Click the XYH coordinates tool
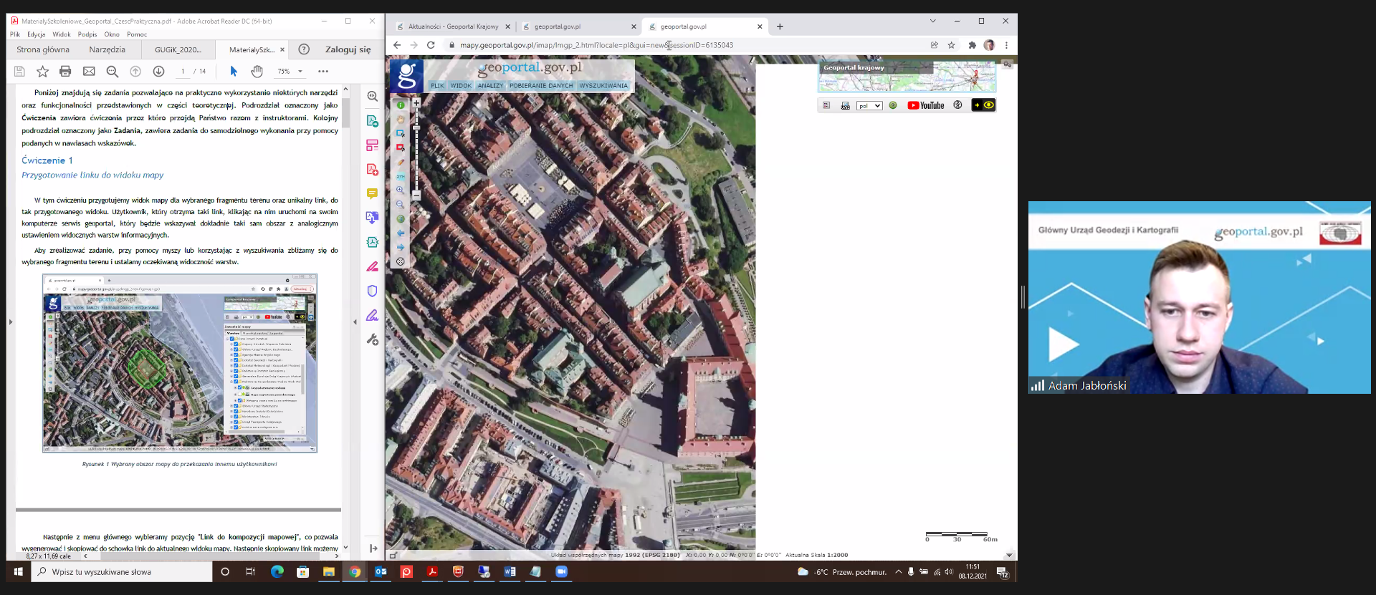The width and height of the screenshot is (1376, 595). 401,176
